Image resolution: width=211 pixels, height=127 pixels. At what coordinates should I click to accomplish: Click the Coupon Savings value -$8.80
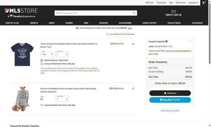coord(189,72)
